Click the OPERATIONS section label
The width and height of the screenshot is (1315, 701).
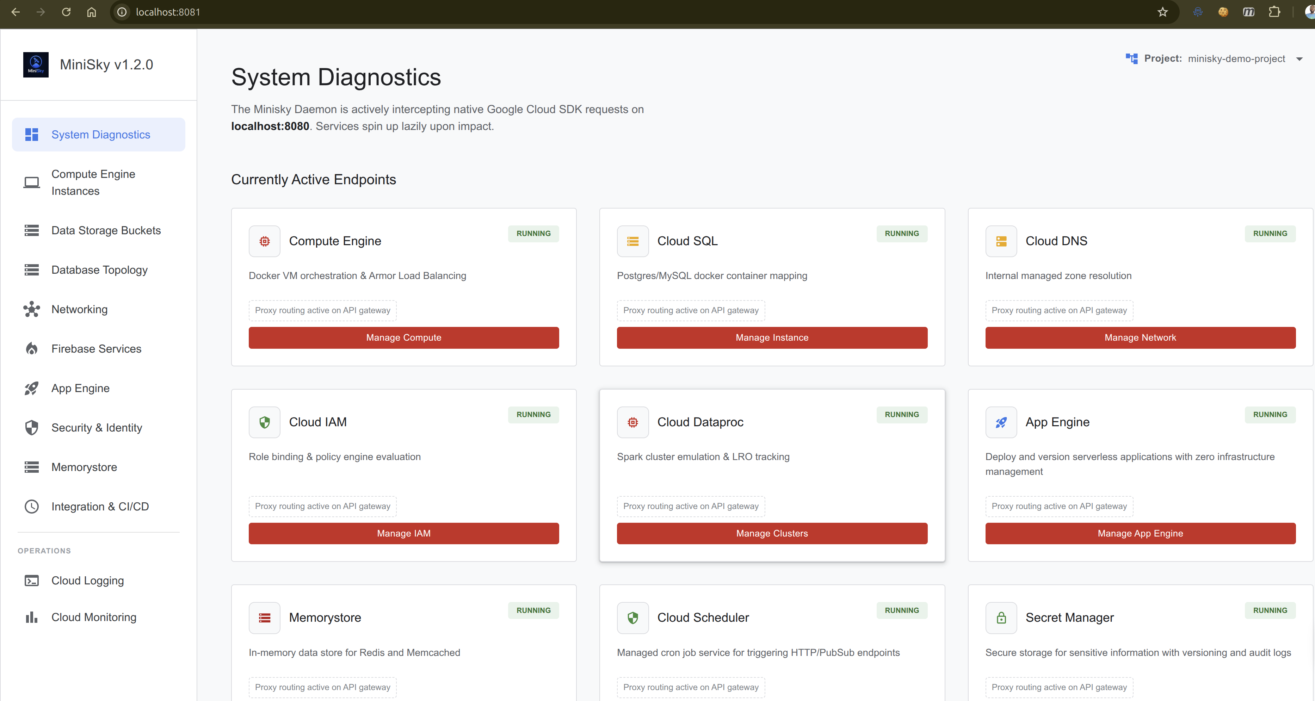click(x=44, y=551)
